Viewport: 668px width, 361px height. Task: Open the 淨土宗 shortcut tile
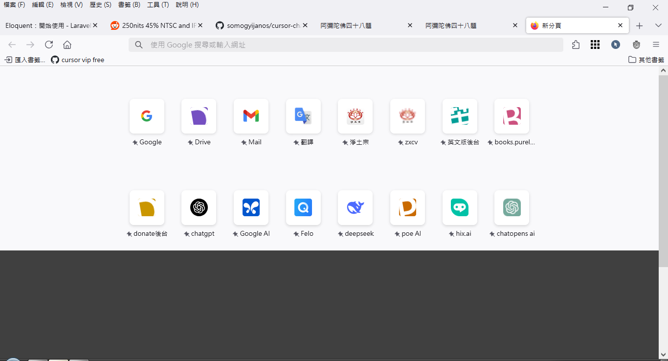coord(356,116)
